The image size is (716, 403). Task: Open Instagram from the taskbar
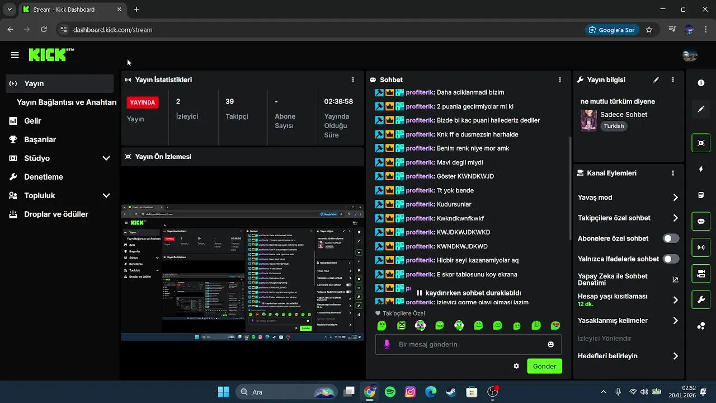[411, 392]
